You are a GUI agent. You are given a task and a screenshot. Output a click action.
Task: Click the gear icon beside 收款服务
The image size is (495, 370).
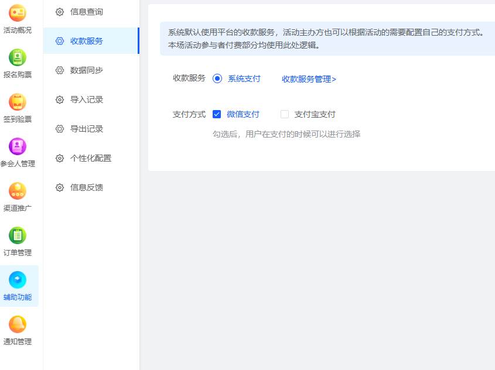pos(60,41)
